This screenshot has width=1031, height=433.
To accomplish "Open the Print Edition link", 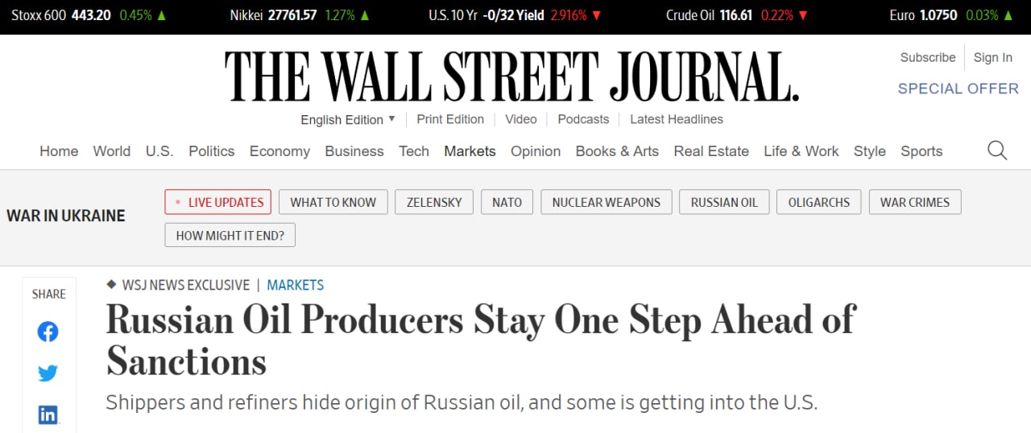I will point(450,119).
